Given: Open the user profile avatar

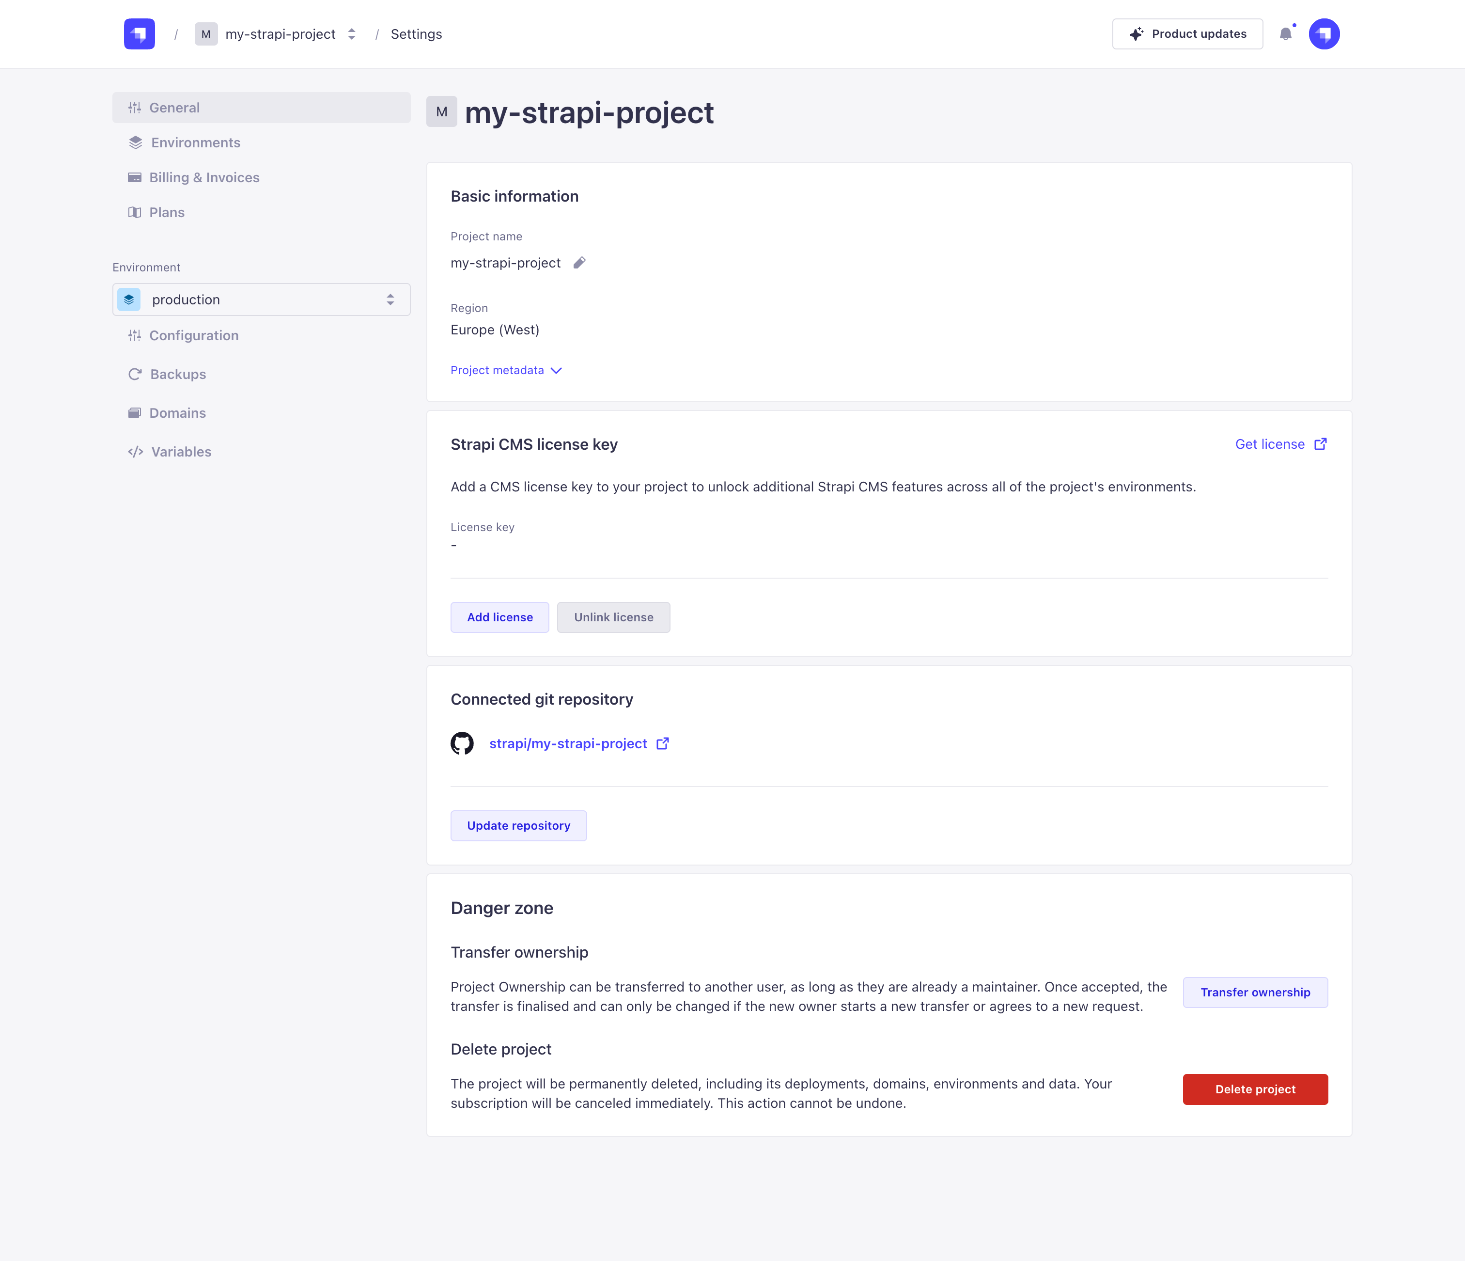Looking at the screenshot, I should (1324, 34).
